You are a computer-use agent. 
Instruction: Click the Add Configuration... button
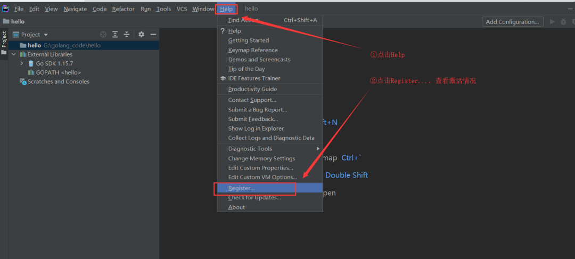(512, 22)
